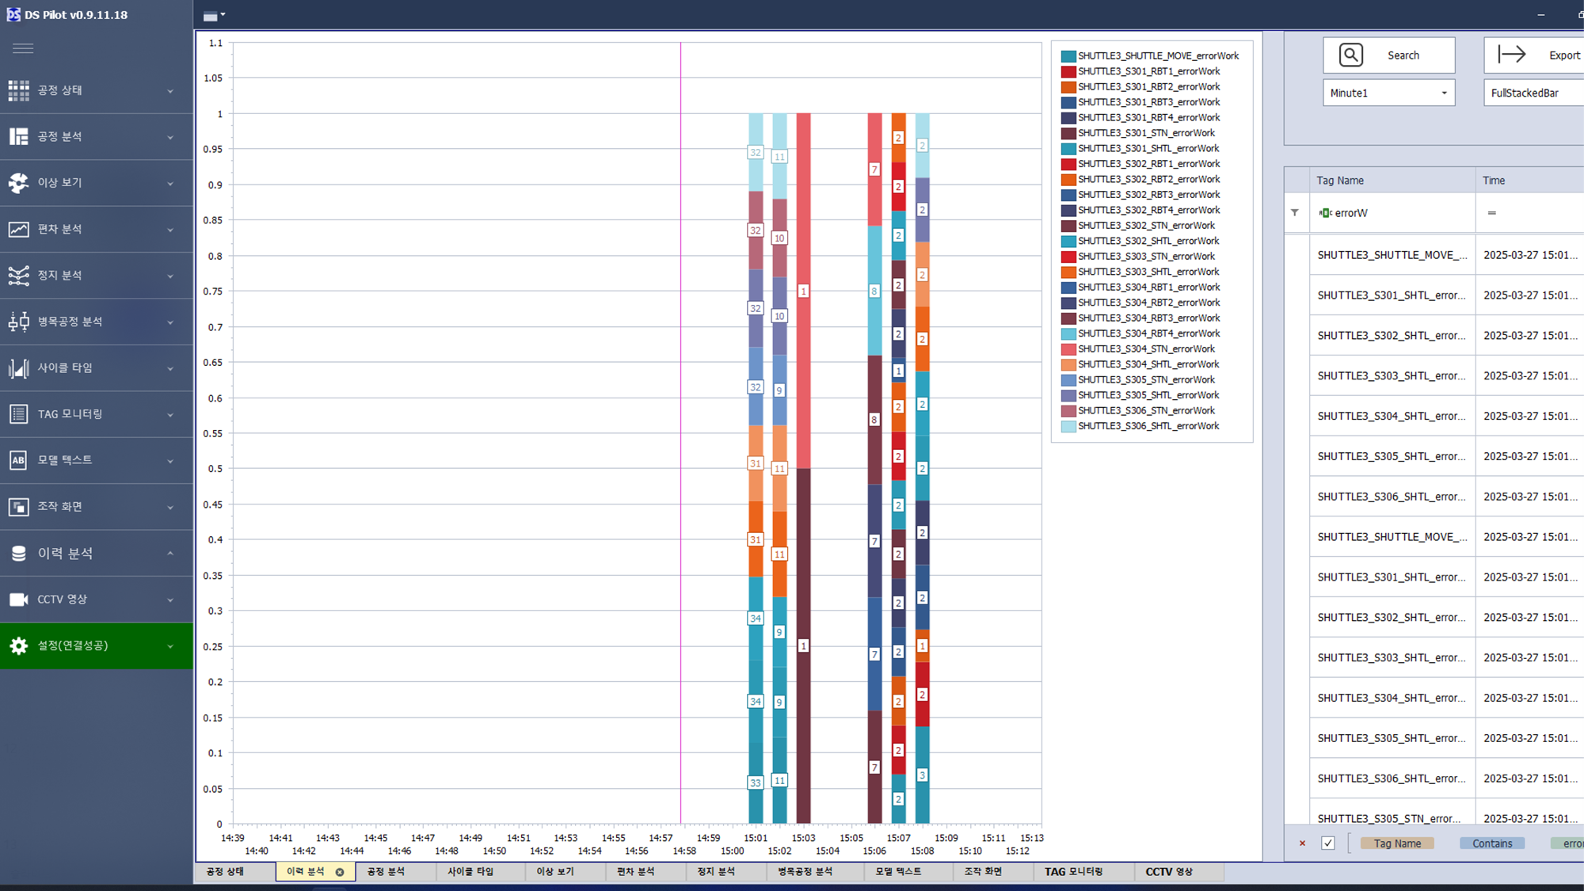Remove the filter with red X
Screen dimensions: 1584x891
1302,843
